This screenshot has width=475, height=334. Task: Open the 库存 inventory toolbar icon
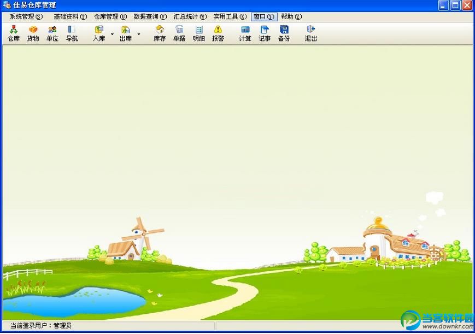[x=160, y=33]
